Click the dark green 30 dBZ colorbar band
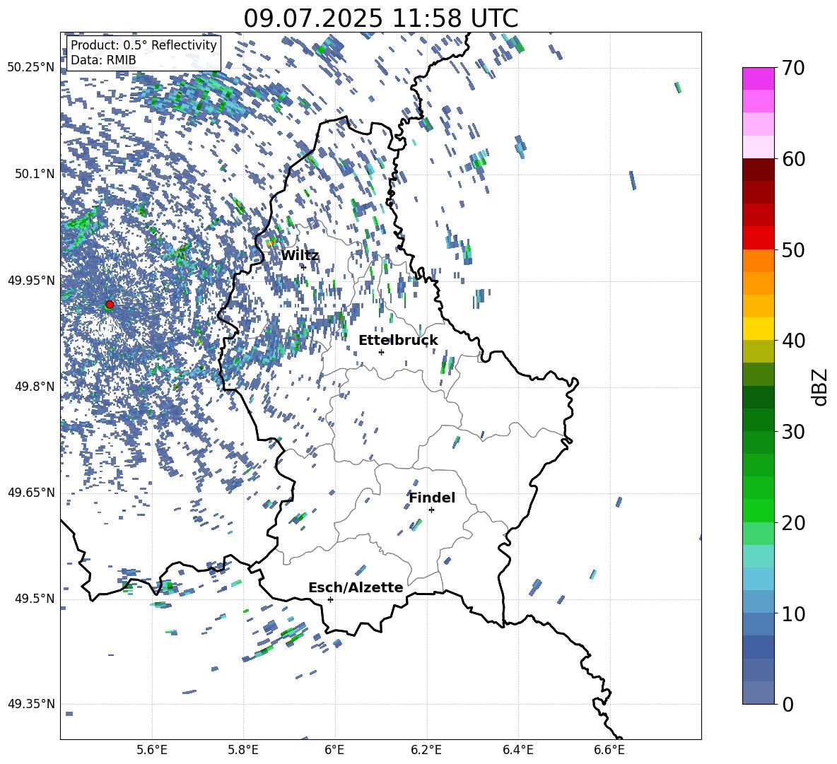 759,419
